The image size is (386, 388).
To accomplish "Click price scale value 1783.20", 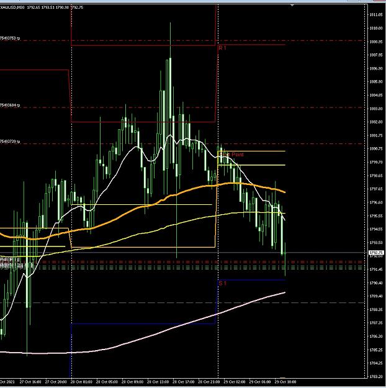I will click(x=376, y=377).
